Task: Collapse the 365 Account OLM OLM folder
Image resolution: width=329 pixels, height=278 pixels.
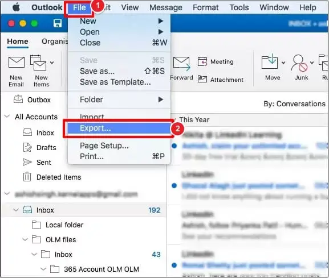Action: tap(43, 269)
